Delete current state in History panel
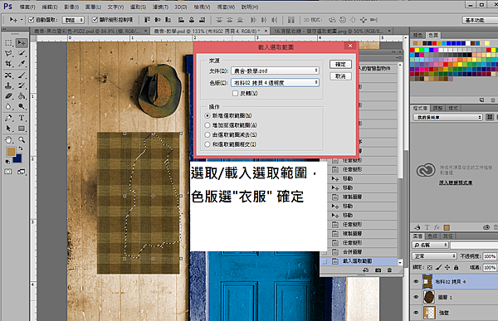This screenshot has width=498, height=321. click(389, 270)
